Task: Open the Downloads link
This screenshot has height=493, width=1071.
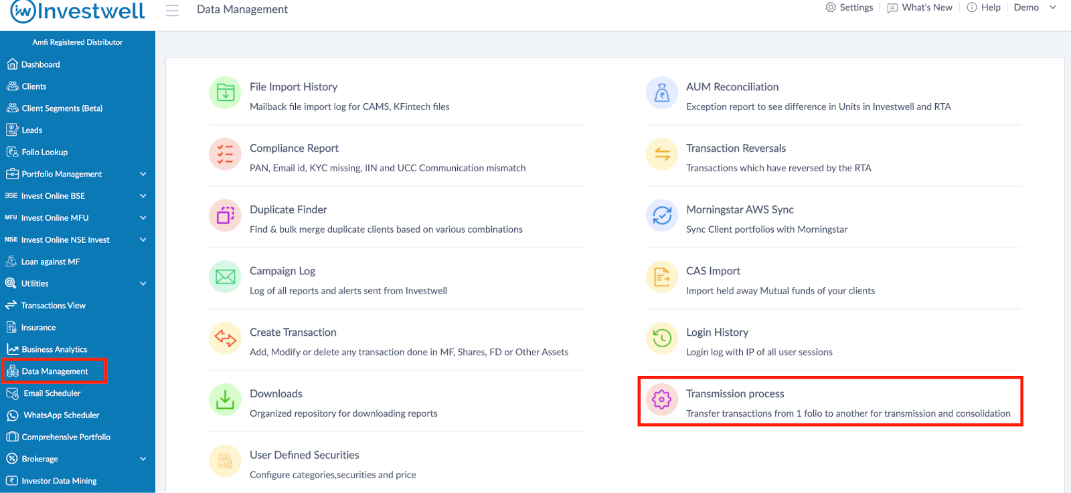Action: [x=276, y=394]
